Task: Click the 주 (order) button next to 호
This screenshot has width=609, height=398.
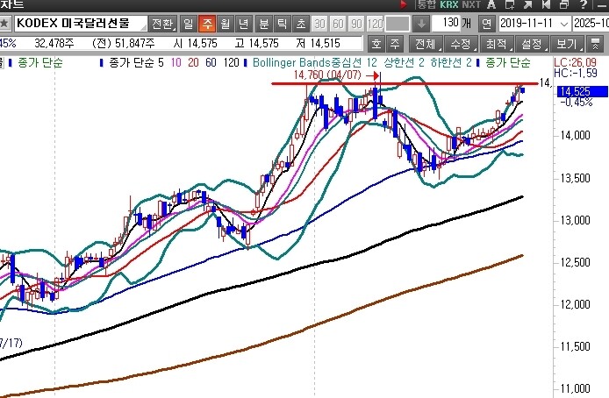Action: coord(395,44)
